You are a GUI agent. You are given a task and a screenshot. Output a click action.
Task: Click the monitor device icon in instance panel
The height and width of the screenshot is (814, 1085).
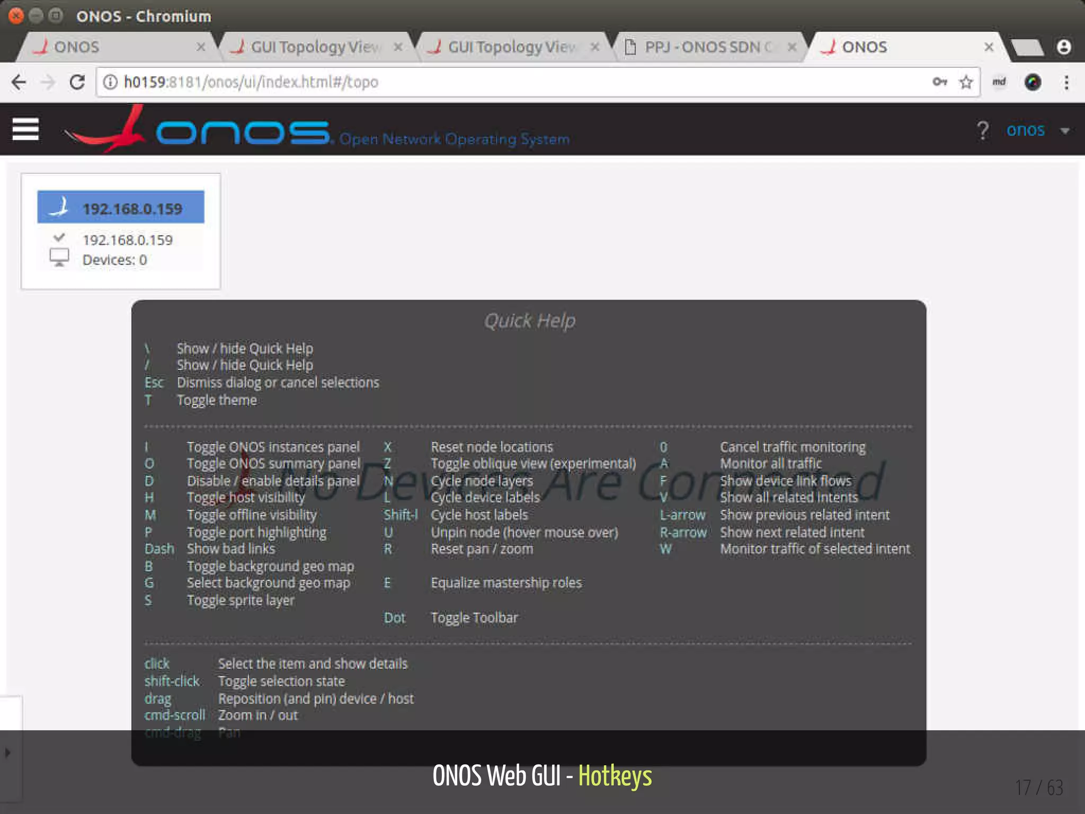click(59, 258)
